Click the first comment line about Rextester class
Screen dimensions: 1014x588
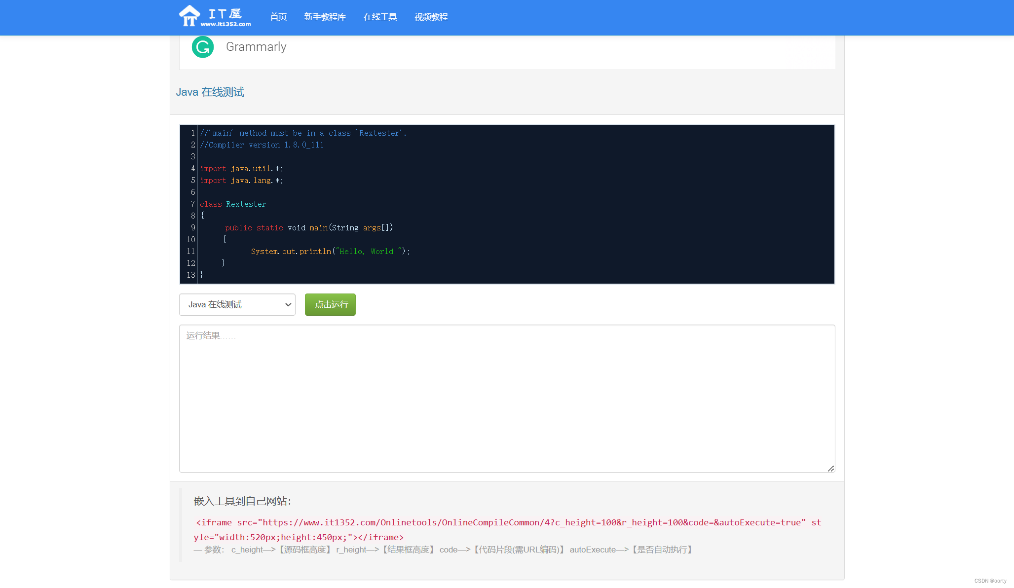pos(303,133)
